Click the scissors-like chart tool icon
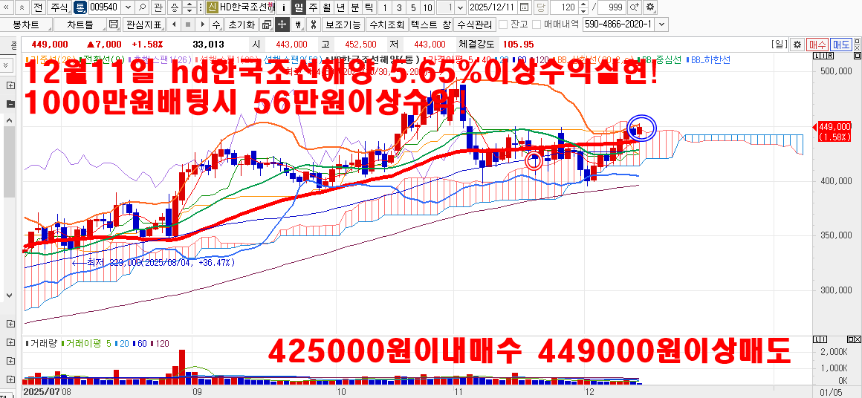Viewport: 862px width, 398px height. click(313, 25)
